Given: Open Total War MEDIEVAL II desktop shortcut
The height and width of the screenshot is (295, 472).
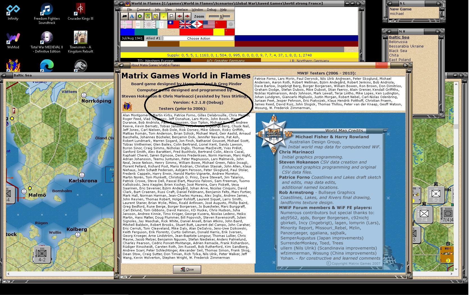Looking at the screenshot, I should [47, 42].
